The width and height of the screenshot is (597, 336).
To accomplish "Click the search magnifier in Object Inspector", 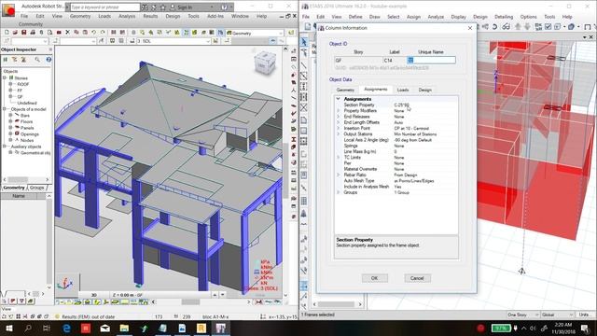I will pyautogui.click(x=37, y=60).
